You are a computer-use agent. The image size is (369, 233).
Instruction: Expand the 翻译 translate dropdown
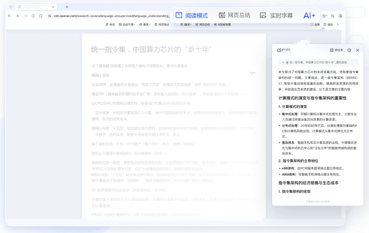click(x=186, y=24)
